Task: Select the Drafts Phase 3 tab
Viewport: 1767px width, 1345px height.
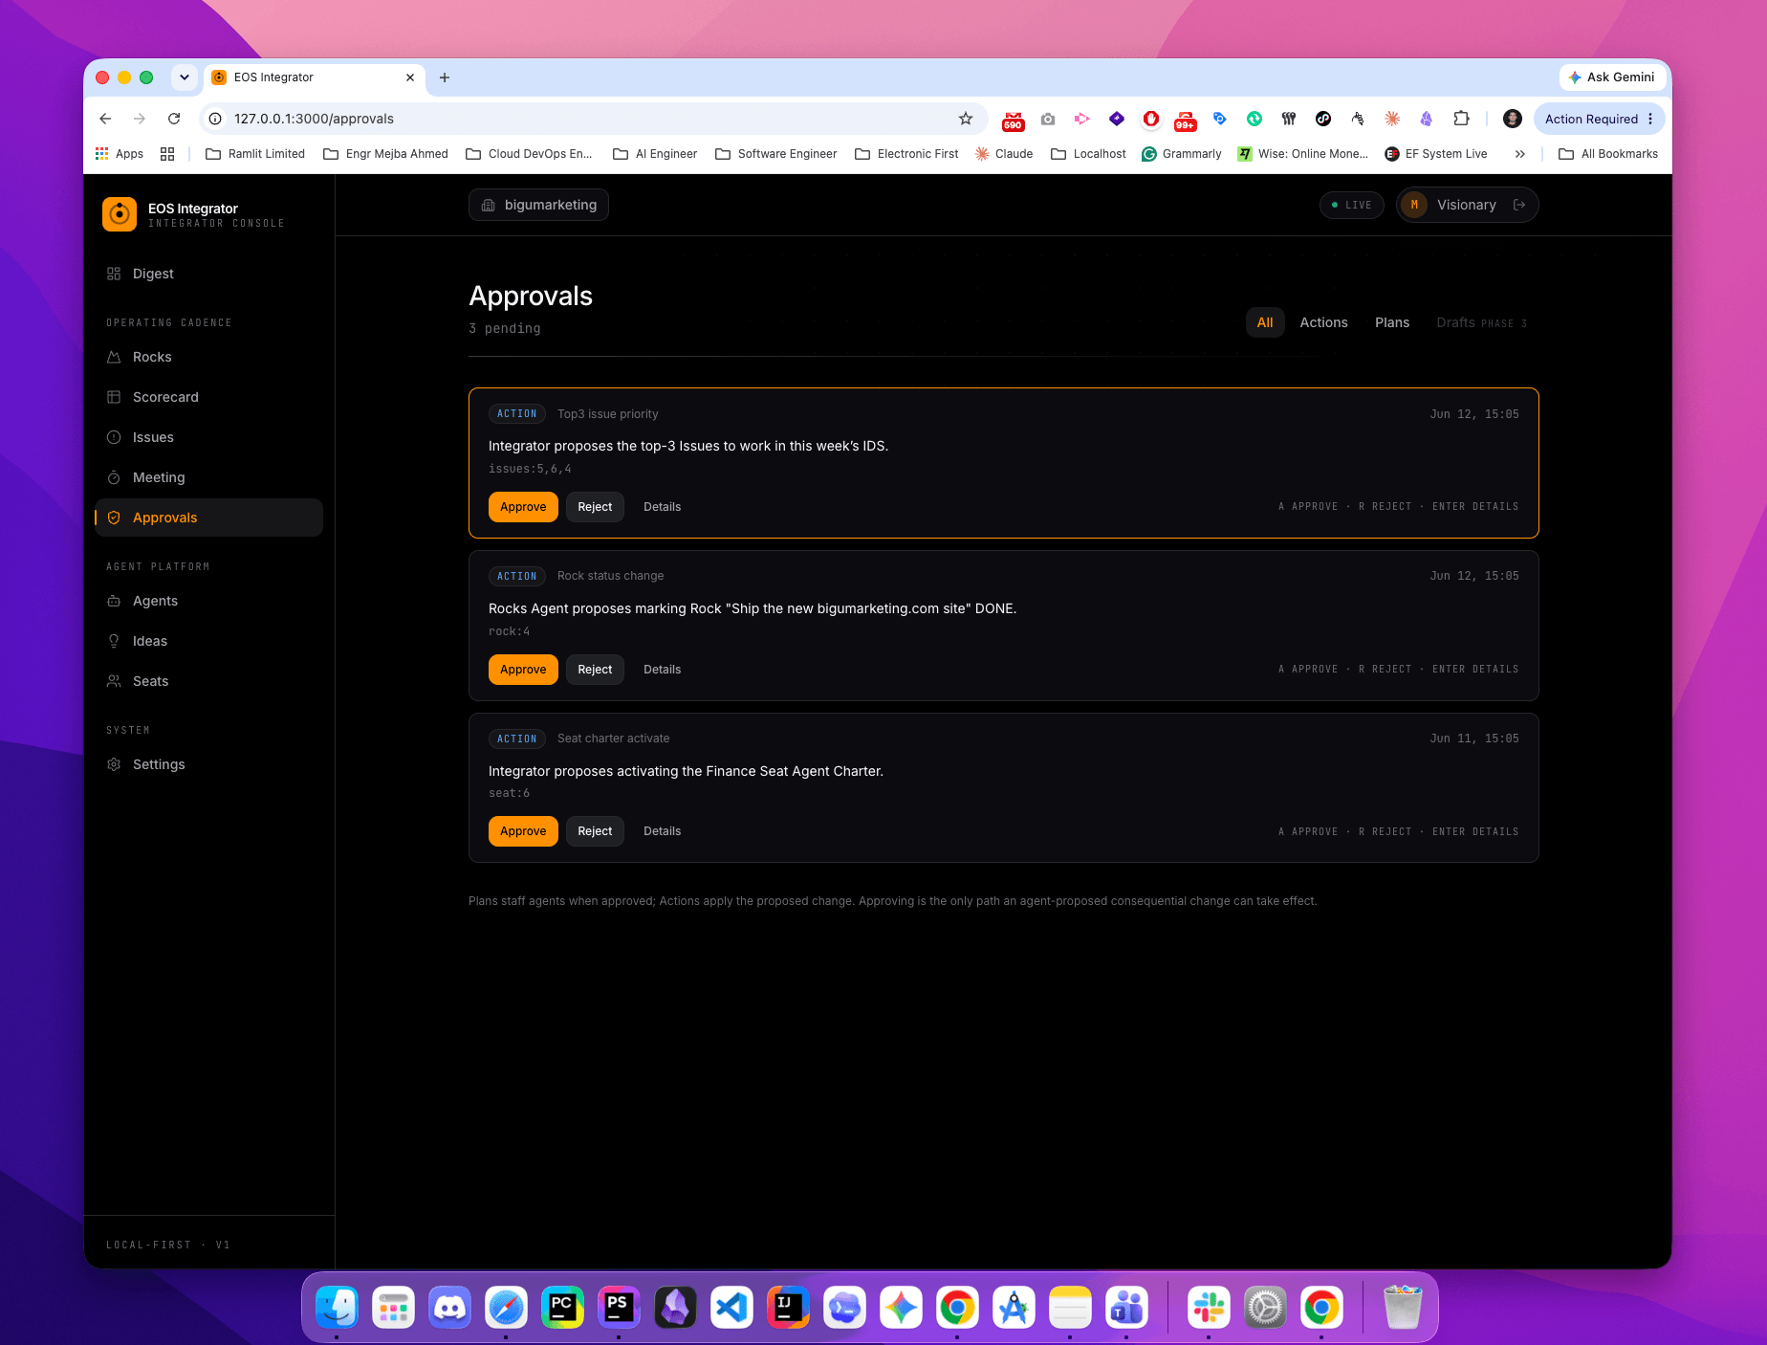Action: [x=1481, y=322]
